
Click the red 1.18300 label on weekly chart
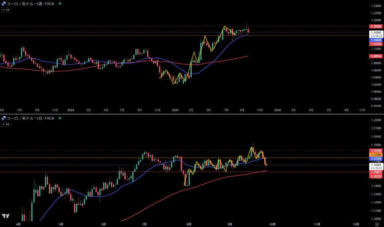pyautogui.click(x=376, y=27)
